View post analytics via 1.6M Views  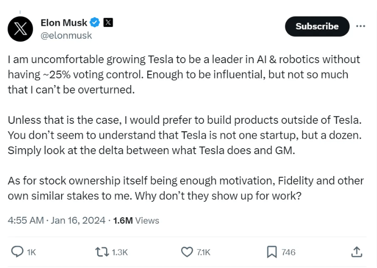tap(136, 220)
